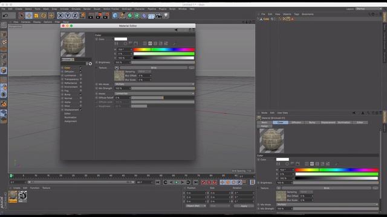Image resolution: width=387 pixels, height=217 pixels.
Task: Click texture browse ellipsis button in Material Editor
Action: 191,68
